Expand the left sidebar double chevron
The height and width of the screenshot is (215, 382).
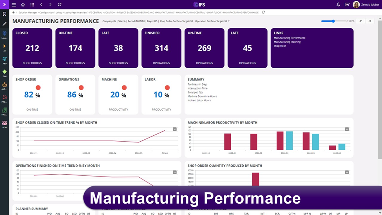[5, 5]
